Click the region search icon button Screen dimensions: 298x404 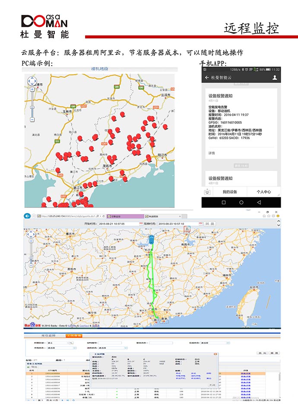click(71, 343)
